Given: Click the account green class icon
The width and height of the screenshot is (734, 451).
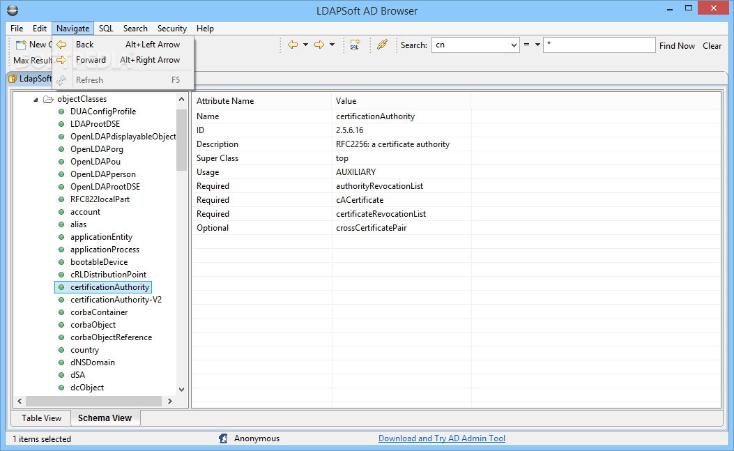Looking at the screenshot, I should click(61, 212).
